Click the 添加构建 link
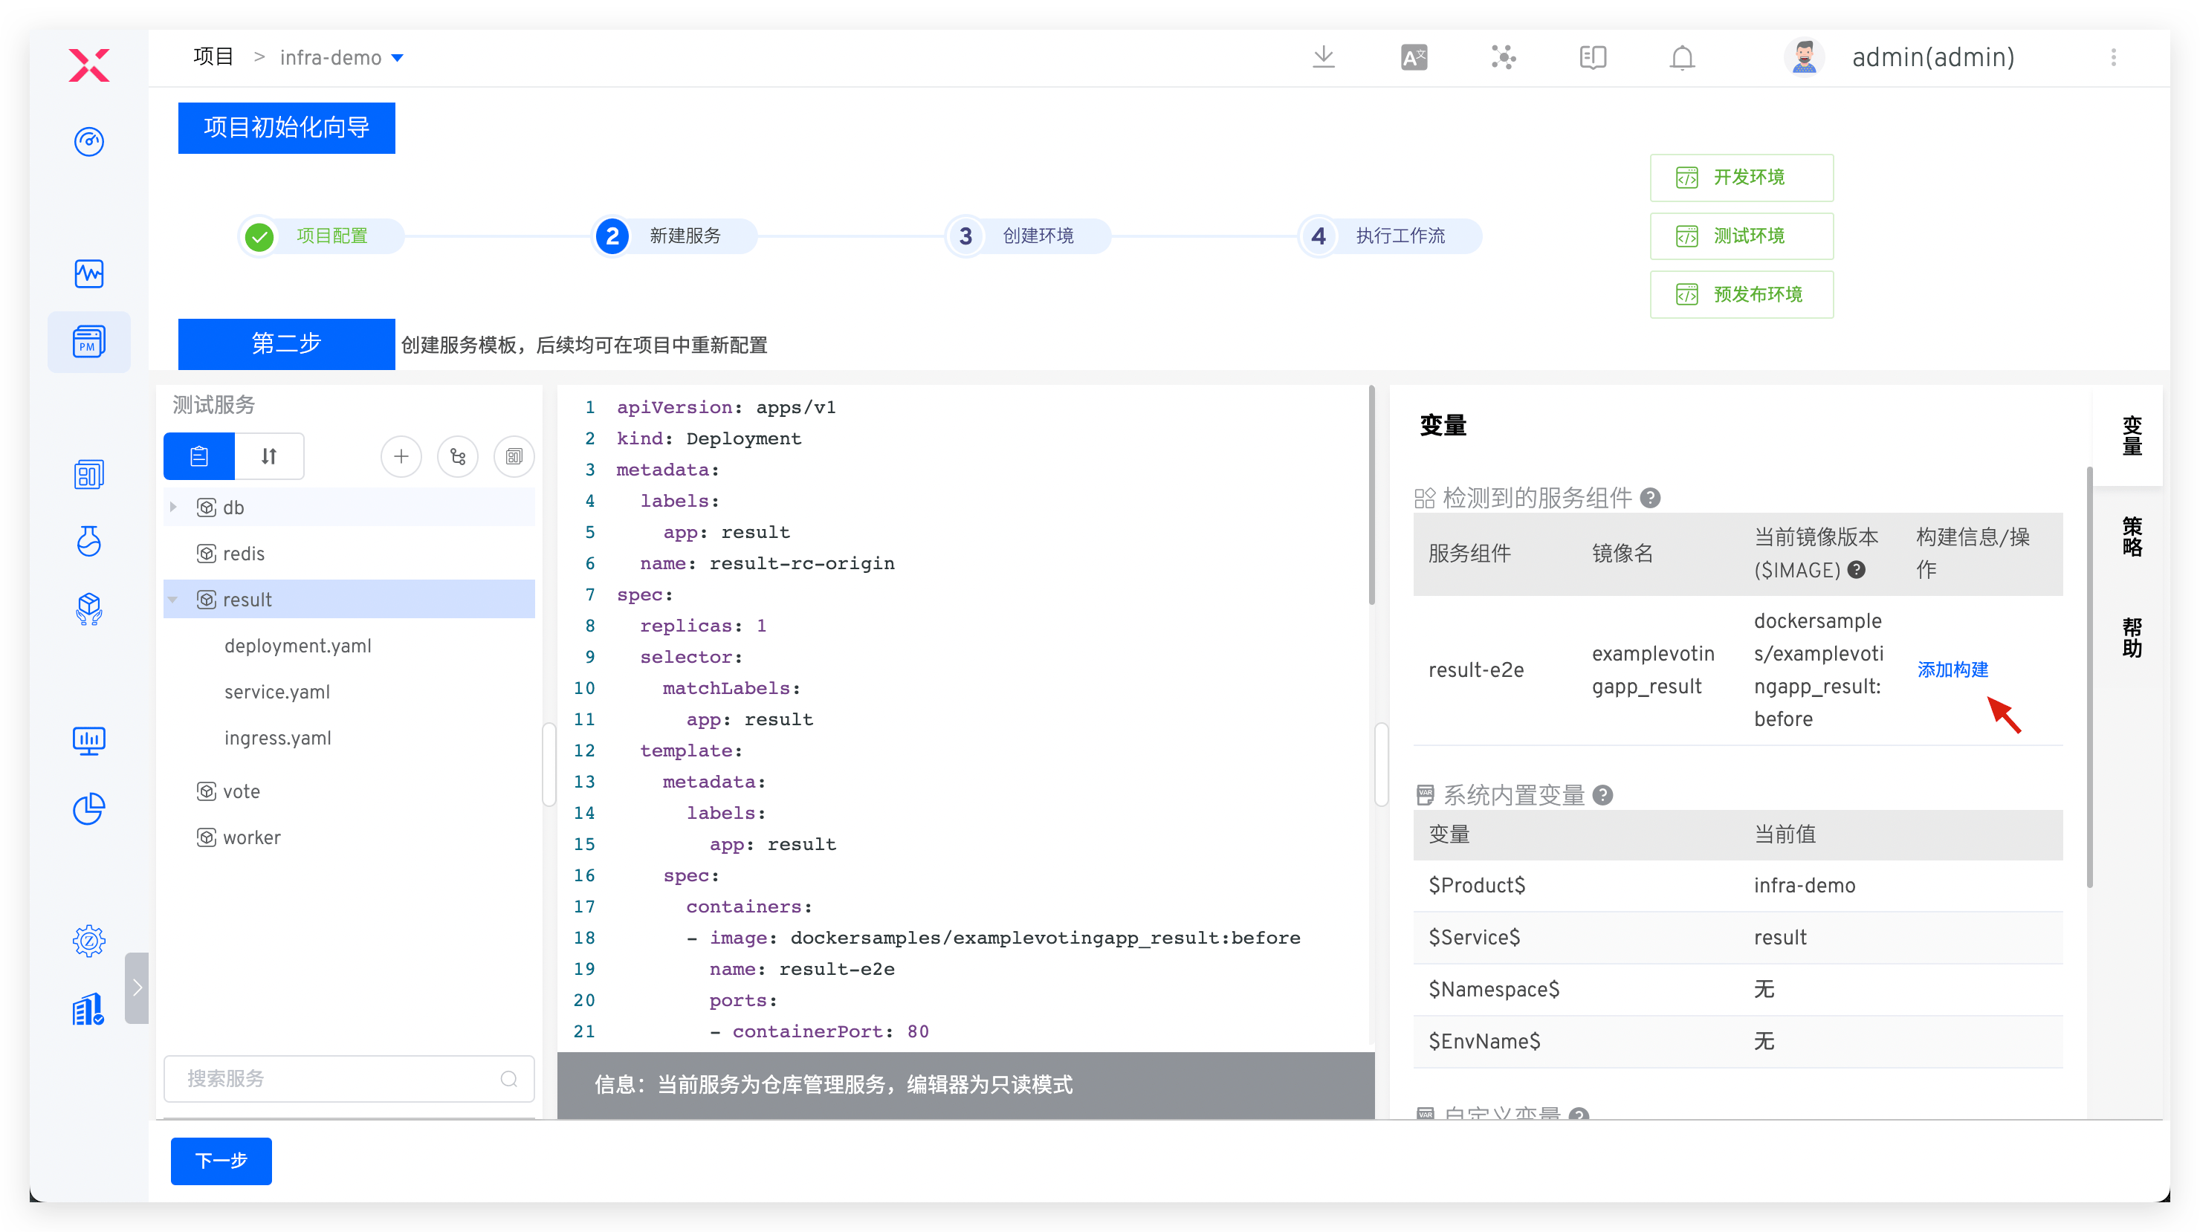 pos(1952,670)
